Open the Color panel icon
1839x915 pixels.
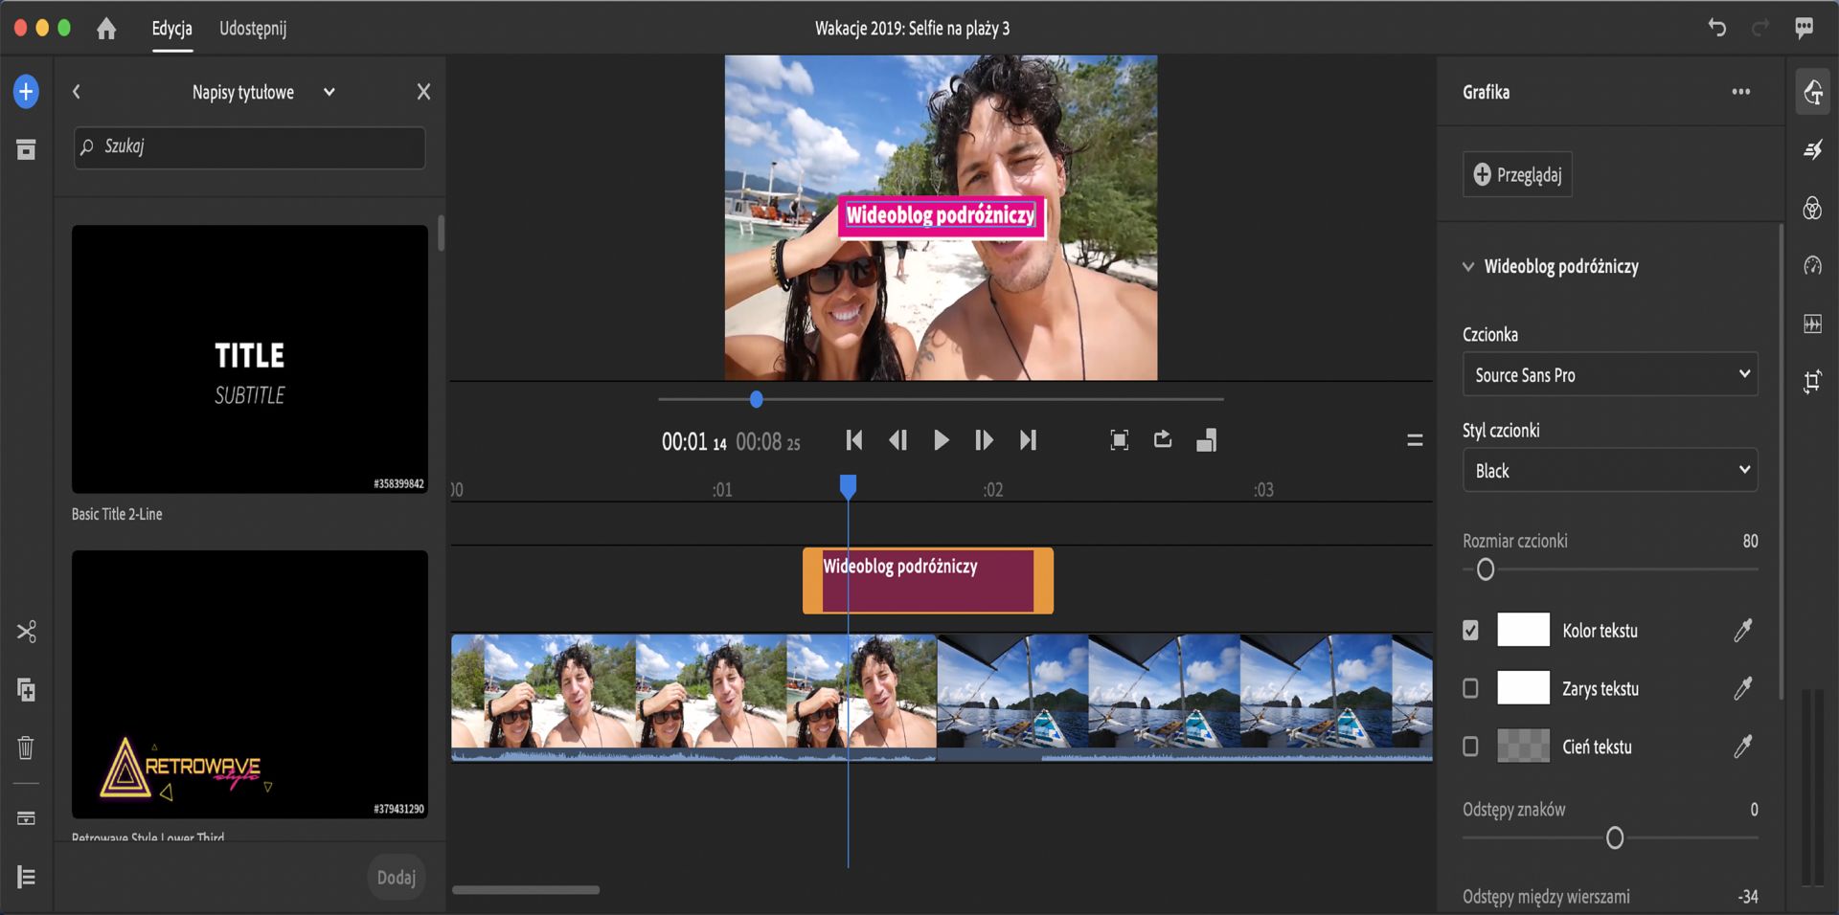[1812, 208]
